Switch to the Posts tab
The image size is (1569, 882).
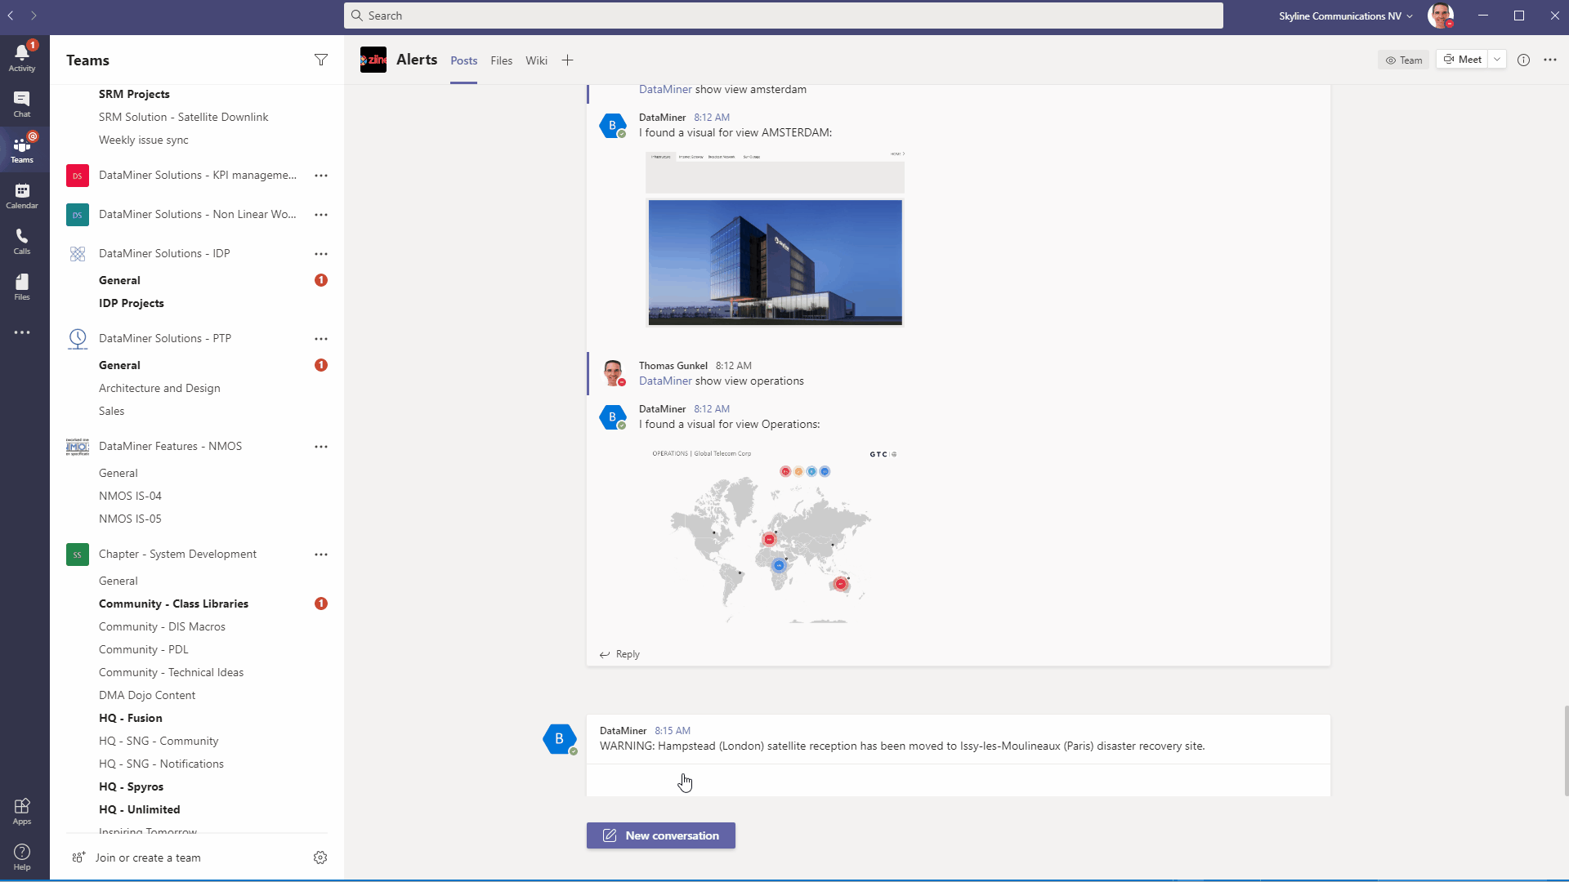(x=463, y=60)
